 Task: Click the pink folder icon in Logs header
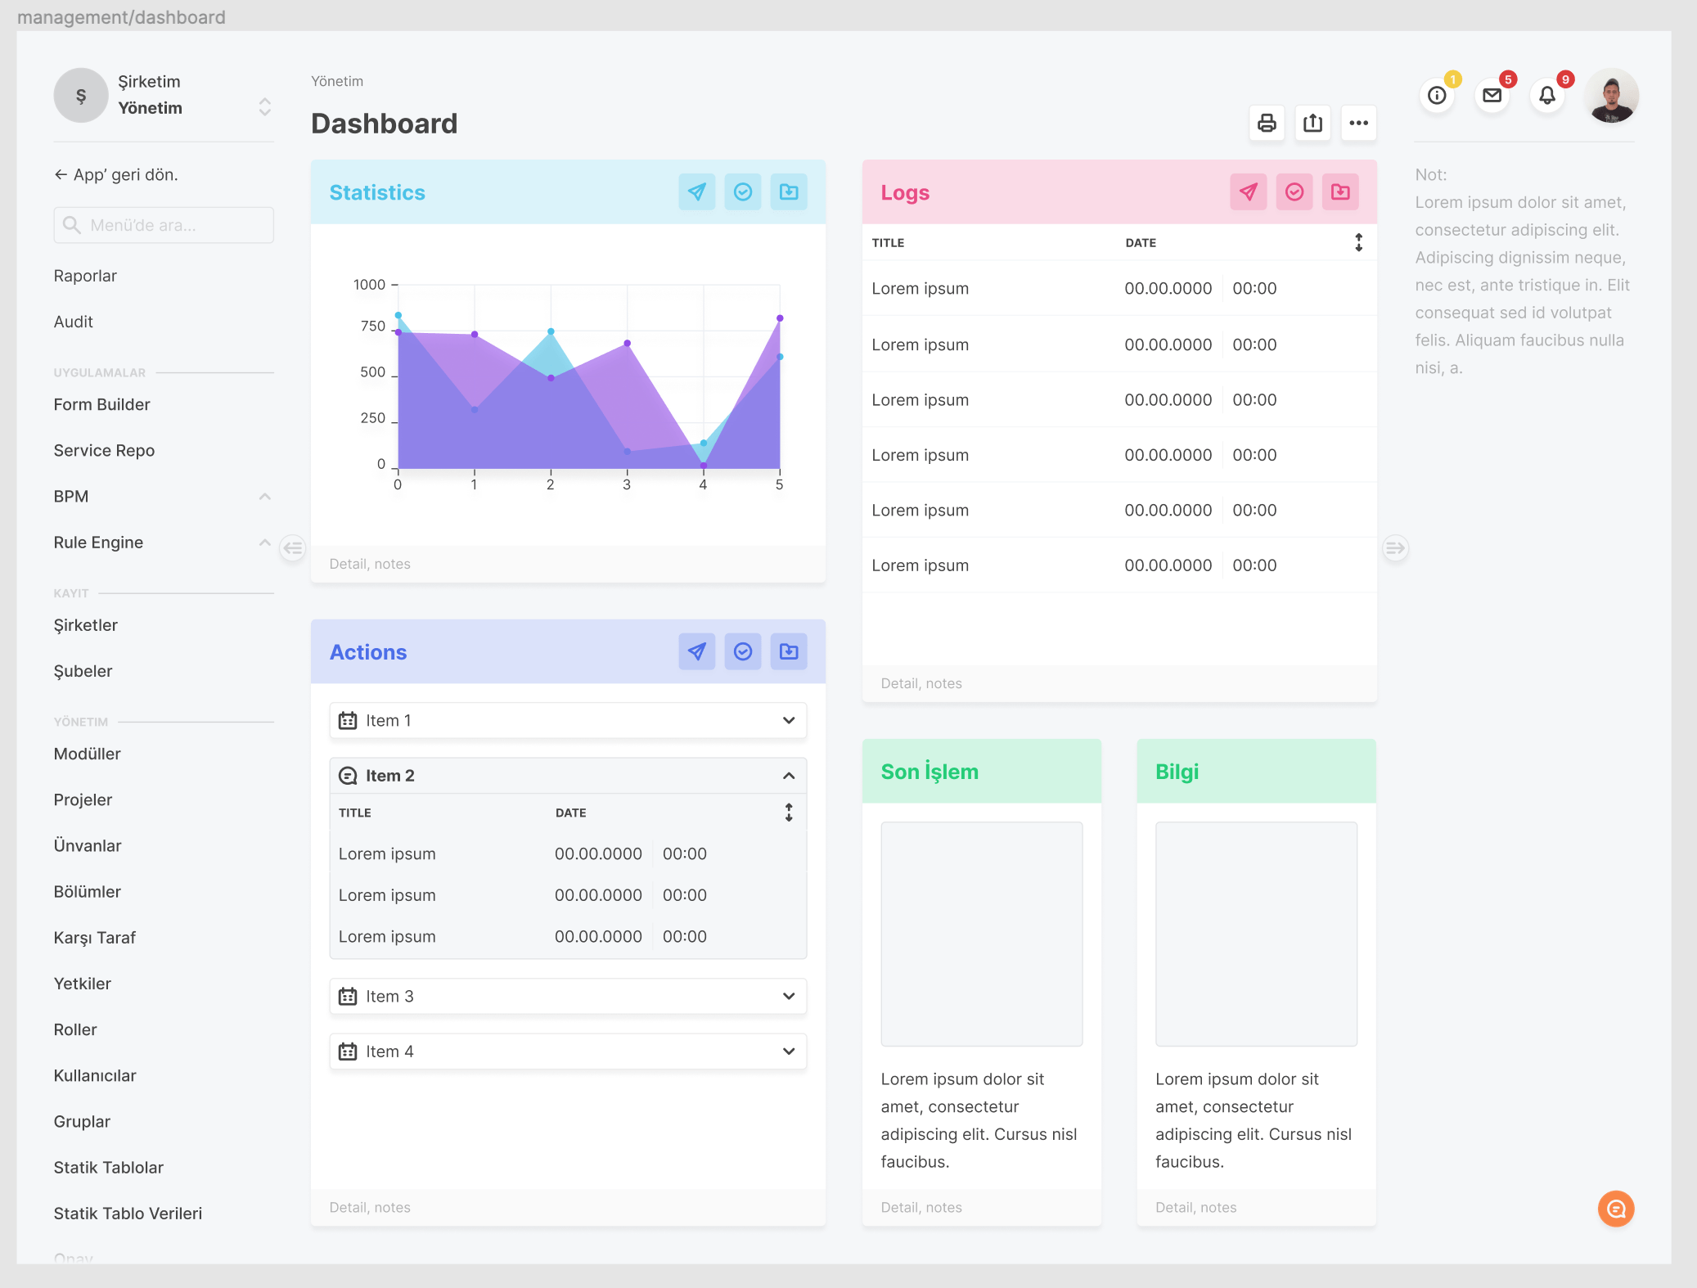coord(1340,192)
